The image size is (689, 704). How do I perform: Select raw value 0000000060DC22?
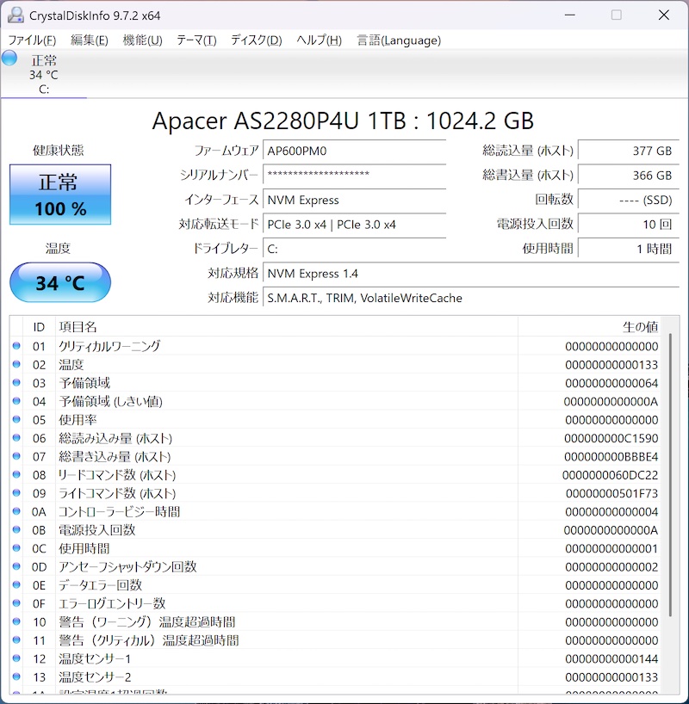(x=611, y=475)
